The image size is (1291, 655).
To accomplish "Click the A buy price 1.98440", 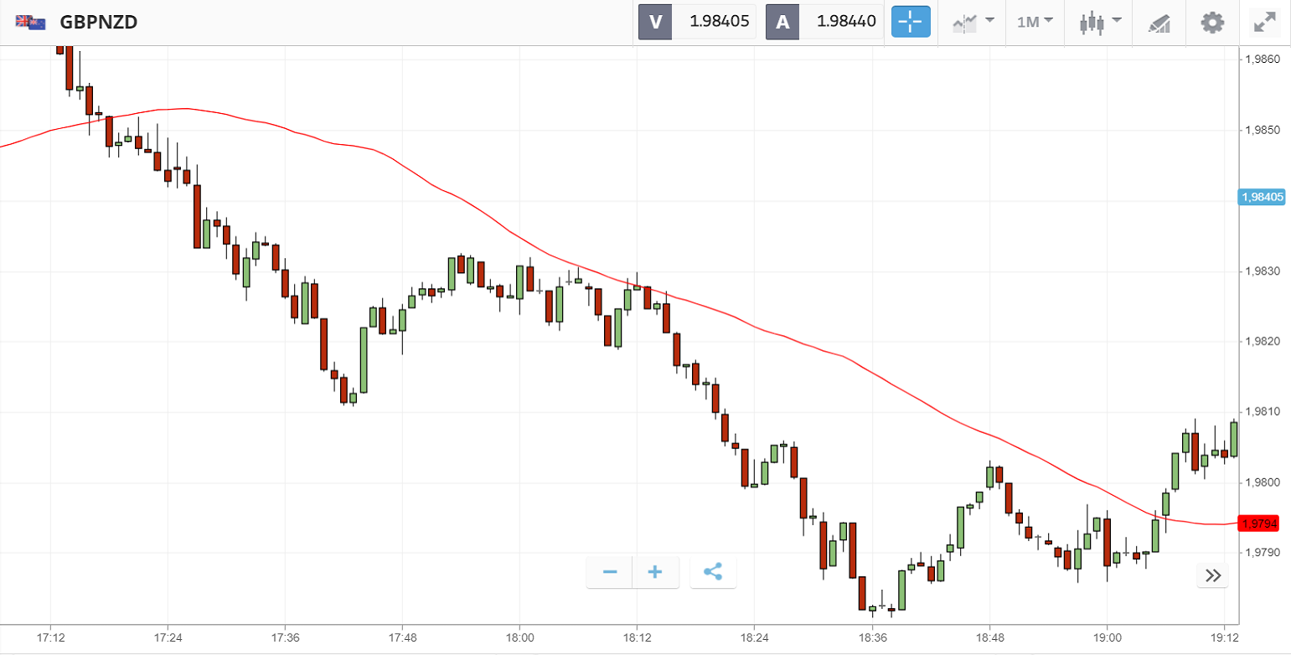I will point(845,22).
